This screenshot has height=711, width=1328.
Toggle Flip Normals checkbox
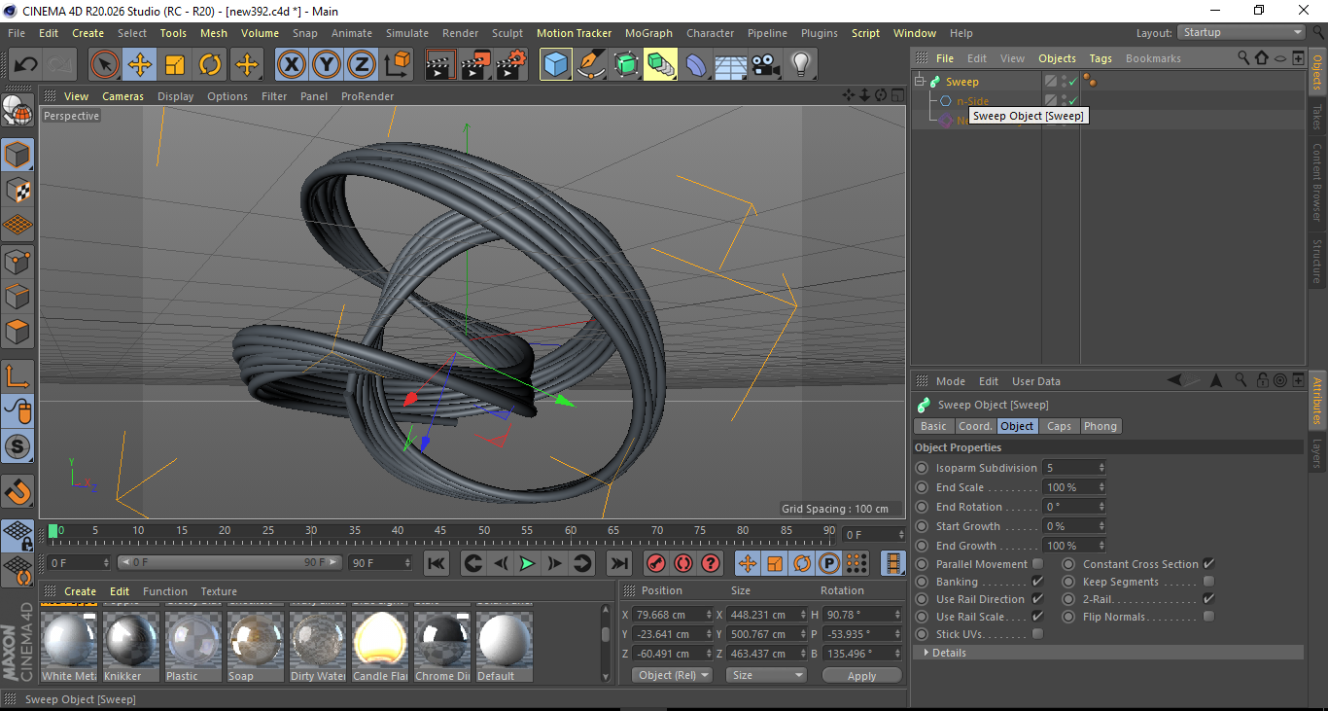[1208, 617]
